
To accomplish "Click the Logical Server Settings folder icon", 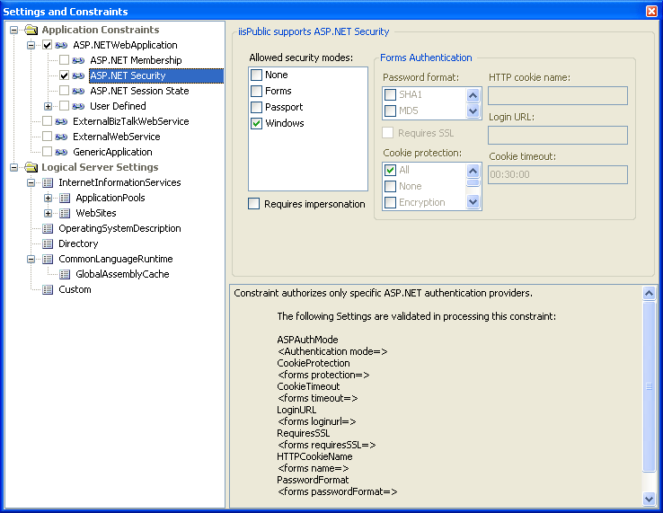I will pos(31,167).
